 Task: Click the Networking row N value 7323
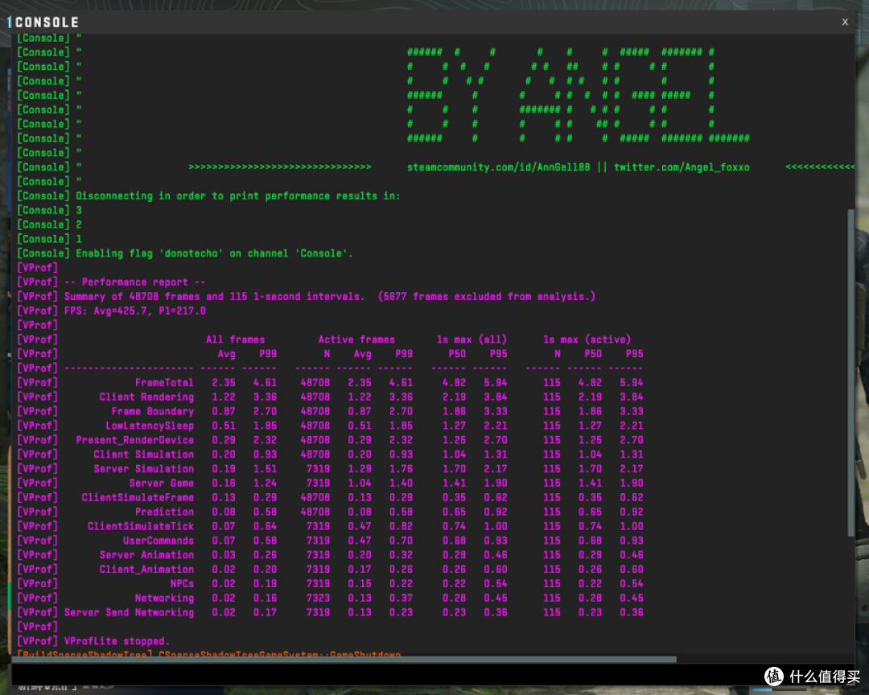318,598
